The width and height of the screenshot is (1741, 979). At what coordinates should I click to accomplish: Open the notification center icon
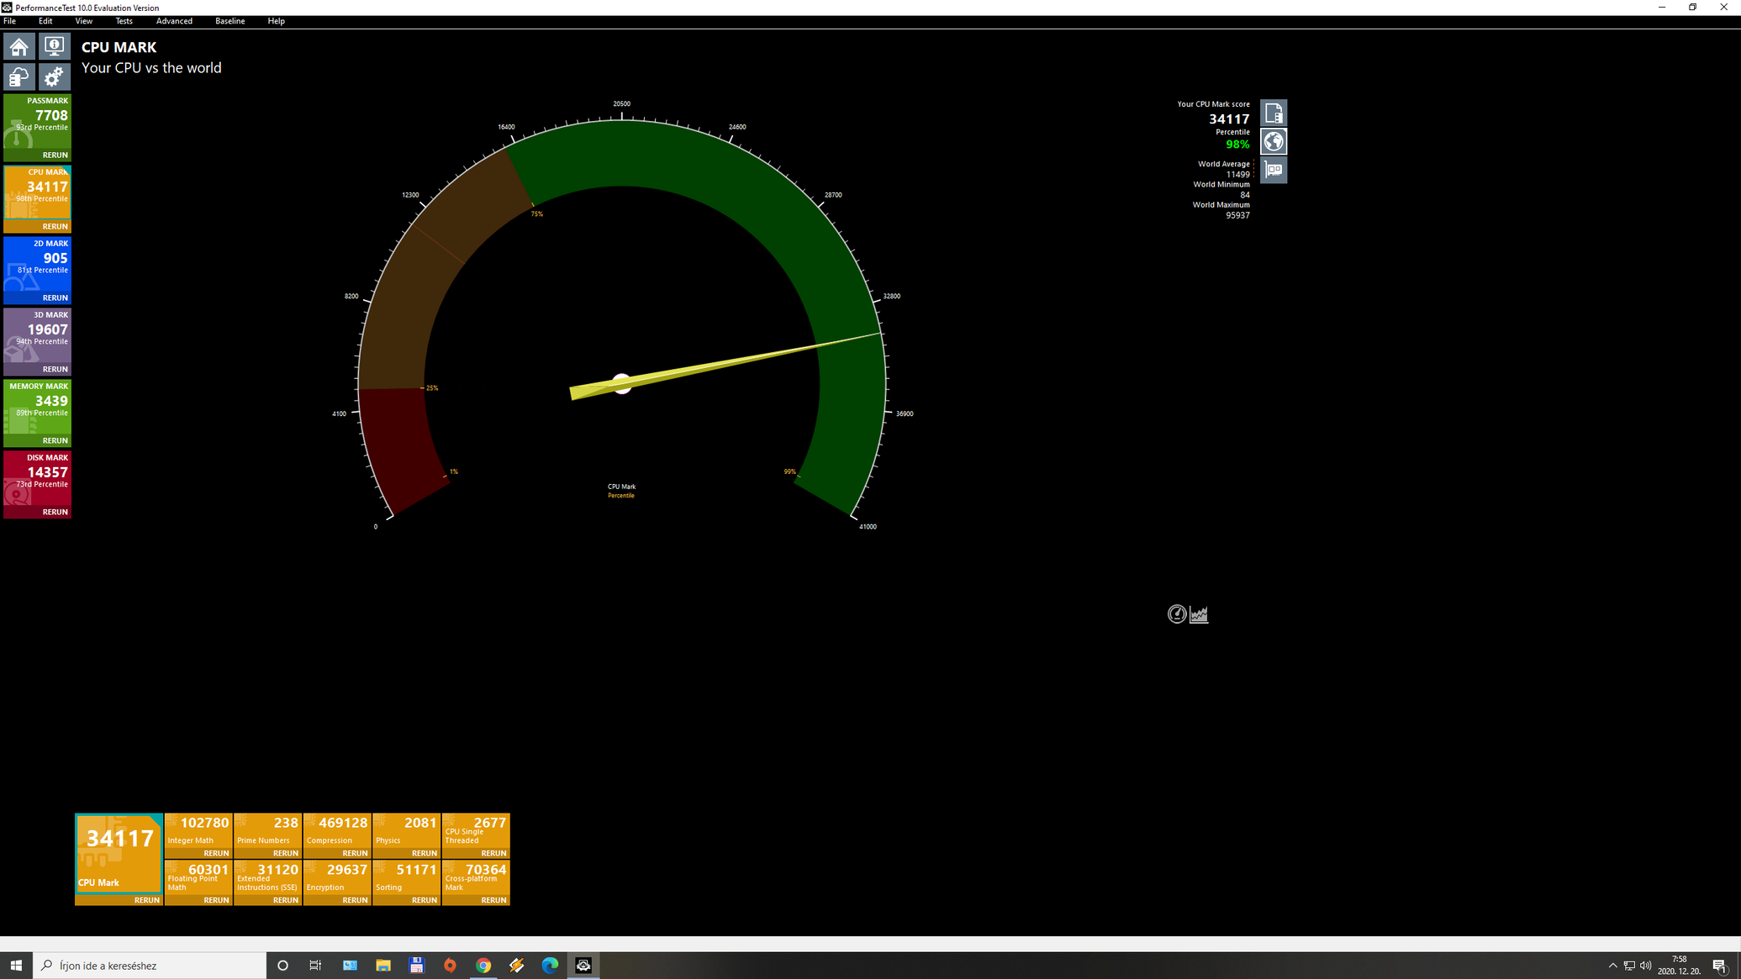1719,966
